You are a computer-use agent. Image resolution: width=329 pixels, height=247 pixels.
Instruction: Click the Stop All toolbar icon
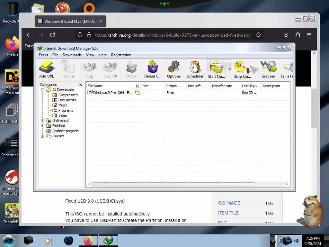pyautogui.click(x=110, y=69)
